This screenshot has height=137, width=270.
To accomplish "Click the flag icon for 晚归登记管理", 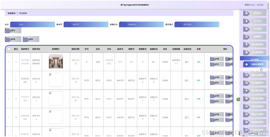I will (247, 91).
